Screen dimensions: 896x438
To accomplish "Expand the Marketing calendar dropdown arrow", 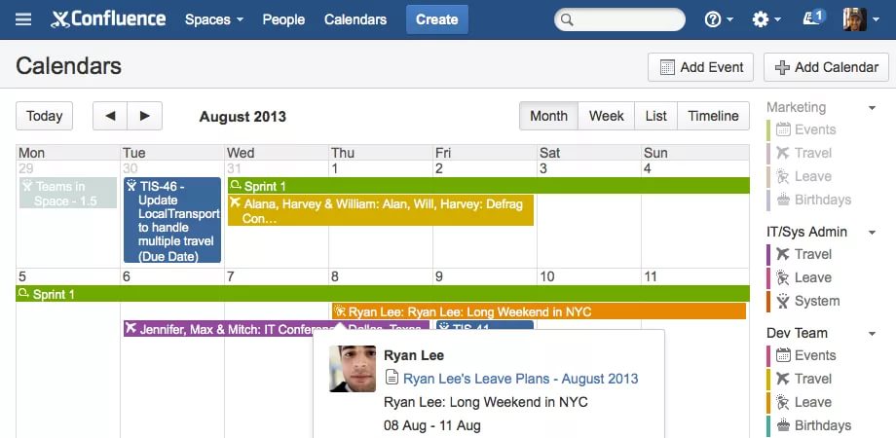I will 873,108.
